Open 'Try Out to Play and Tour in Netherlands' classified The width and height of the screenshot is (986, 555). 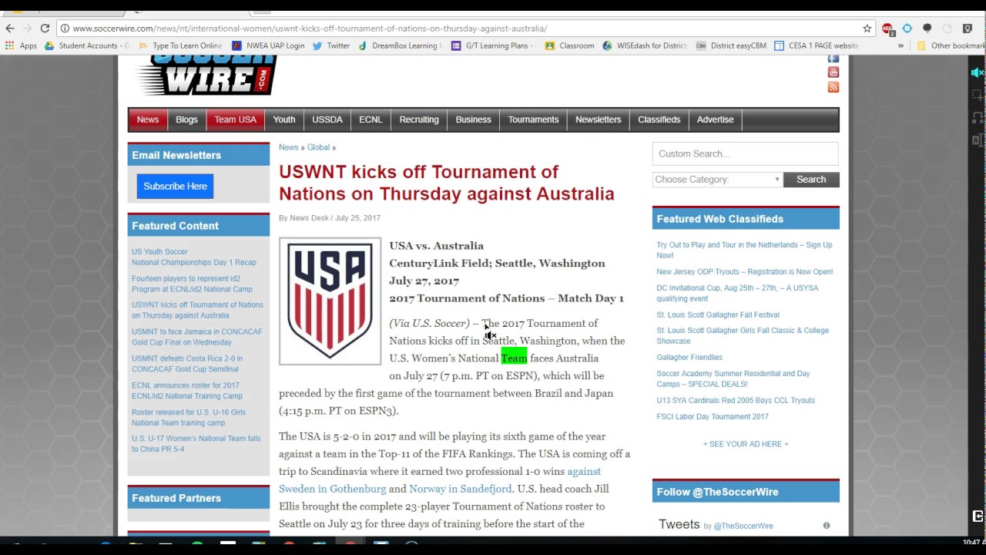pos(744,250)
